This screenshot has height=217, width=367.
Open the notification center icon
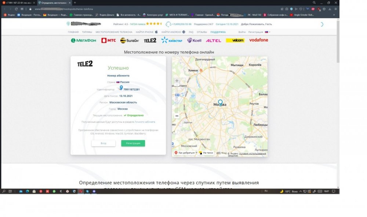tap(334, 191)
